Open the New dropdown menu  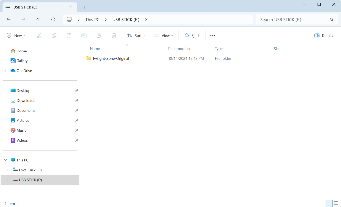pos(16,35)
